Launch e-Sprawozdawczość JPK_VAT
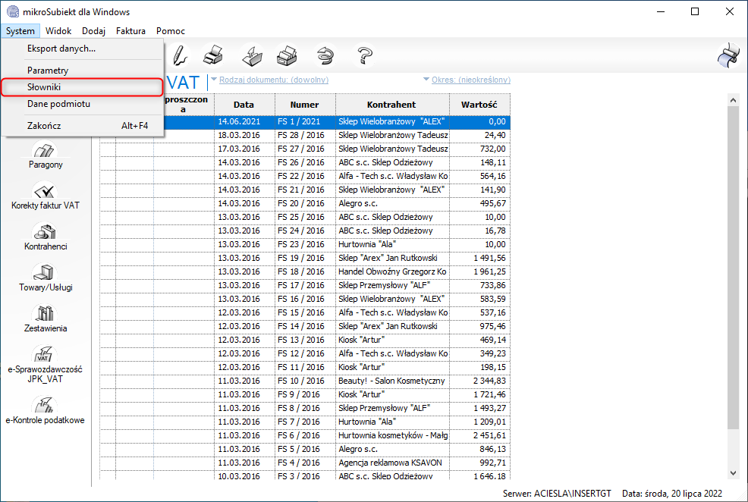 click(x=46, y=358)
